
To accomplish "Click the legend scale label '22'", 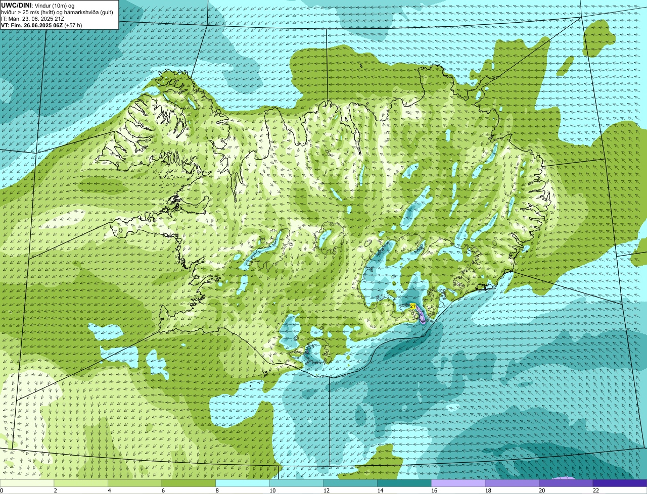I will pos(596,490).
